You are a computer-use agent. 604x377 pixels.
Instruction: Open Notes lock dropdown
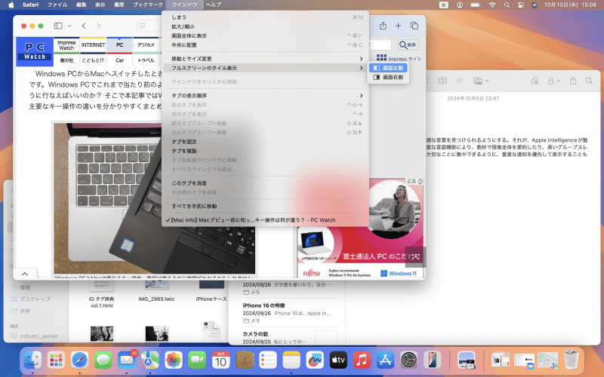(553, 81)
